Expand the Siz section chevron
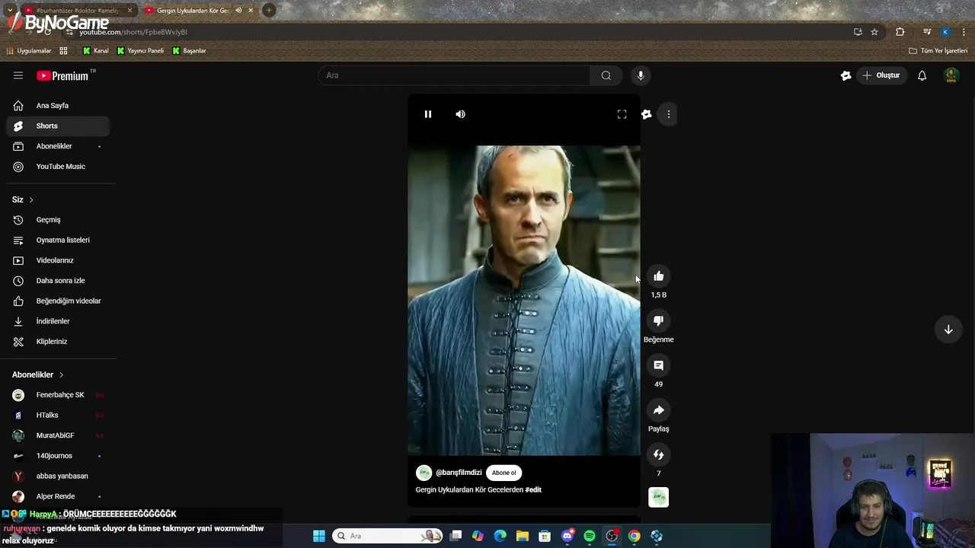 point(31,199)
